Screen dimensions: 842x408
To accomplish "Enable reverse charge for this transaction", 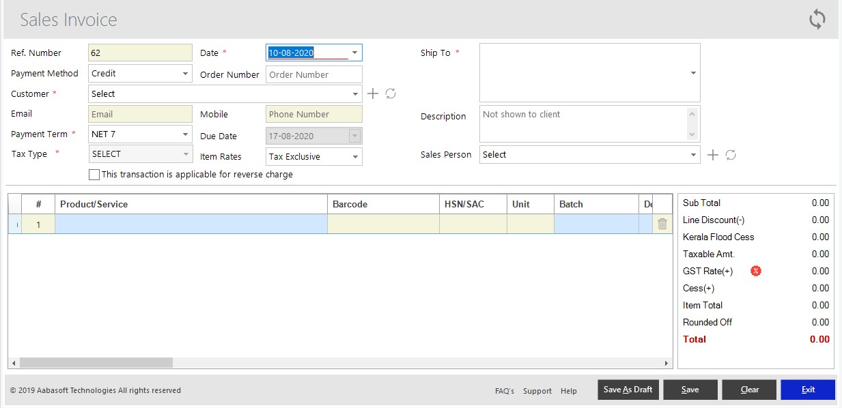I will 94,175.
